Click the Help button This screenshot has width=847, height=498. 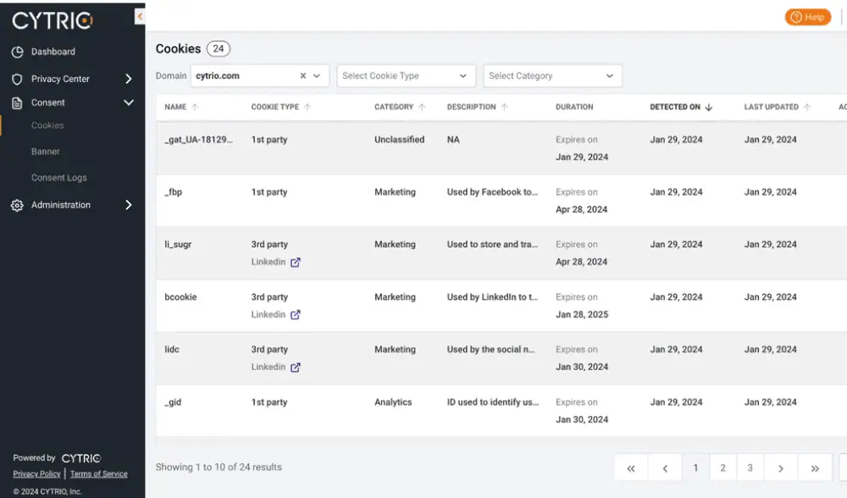pos(807,17)
